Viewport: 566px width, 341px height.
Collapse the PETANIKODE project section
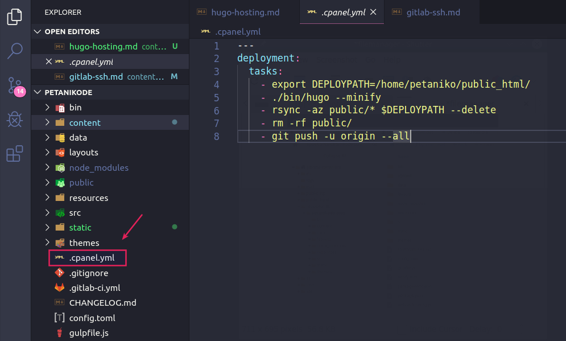coord(38,92)
